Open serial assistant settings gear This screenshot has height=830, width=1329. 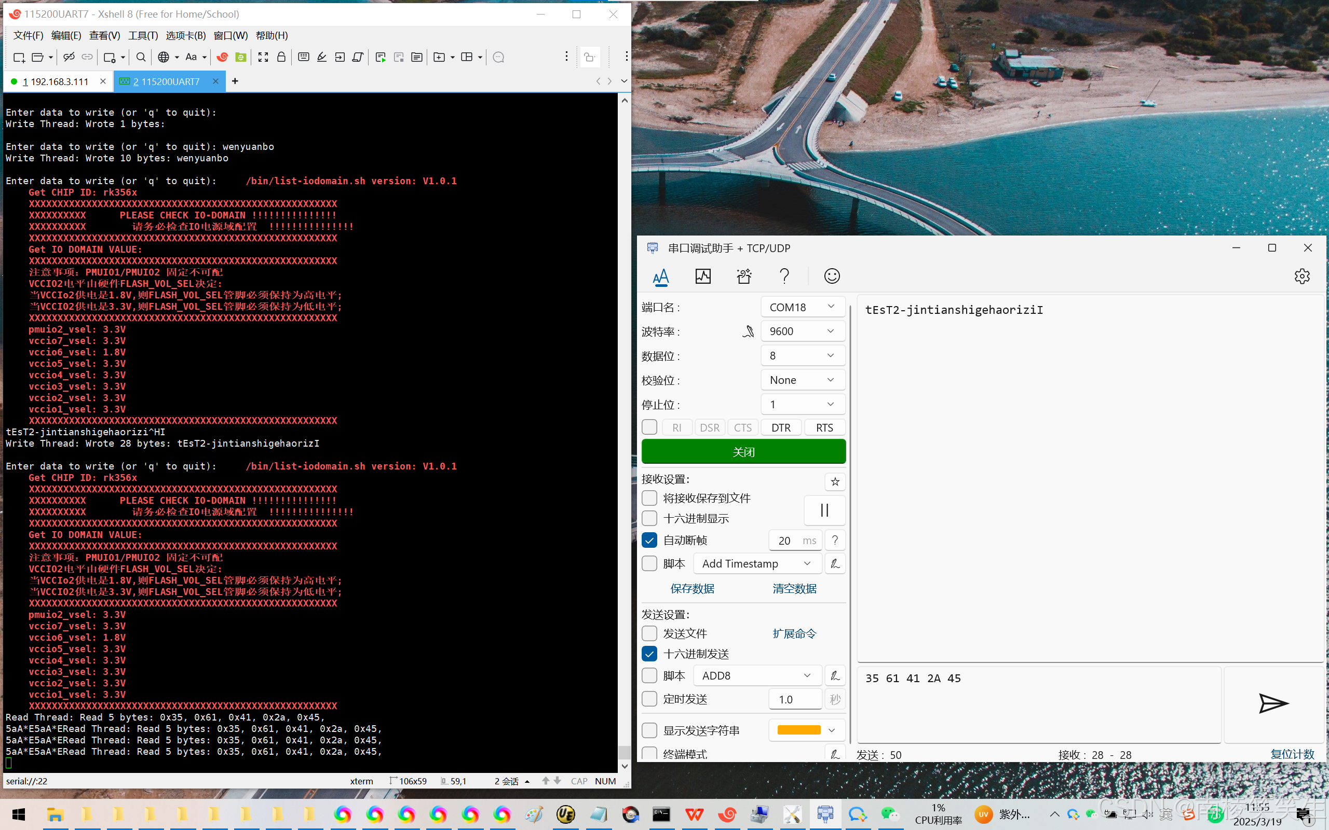pos(1301,276)
